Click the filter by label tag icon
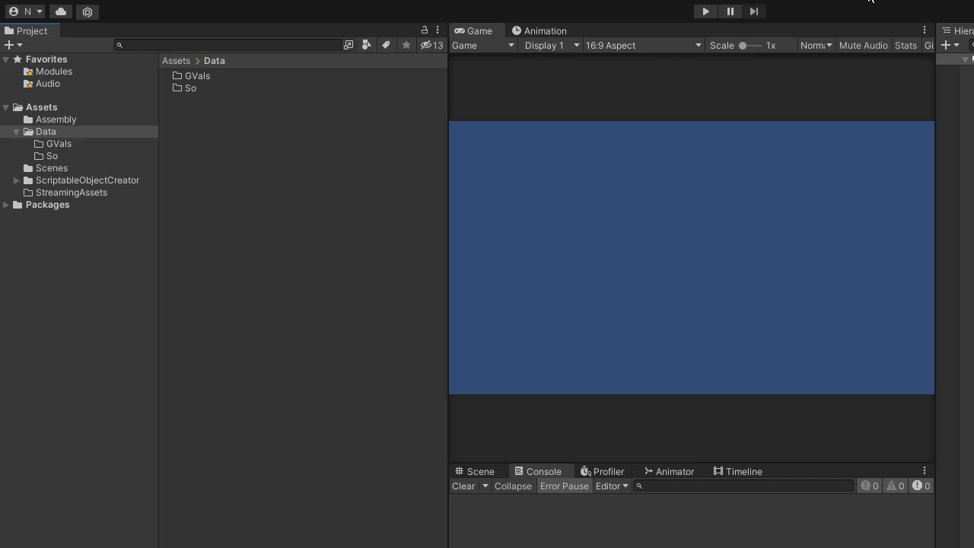This screenshot has height=548, width=974. (x=386, y=45)
